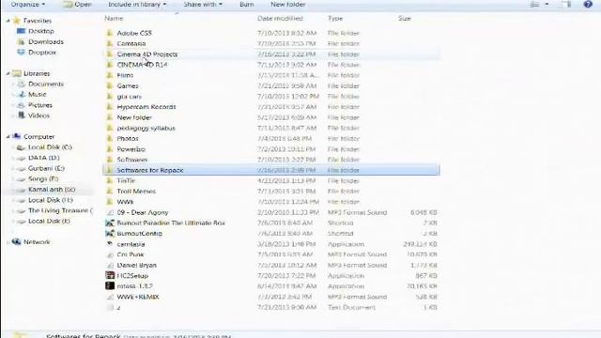Select the WWE folder

(125, 202)
